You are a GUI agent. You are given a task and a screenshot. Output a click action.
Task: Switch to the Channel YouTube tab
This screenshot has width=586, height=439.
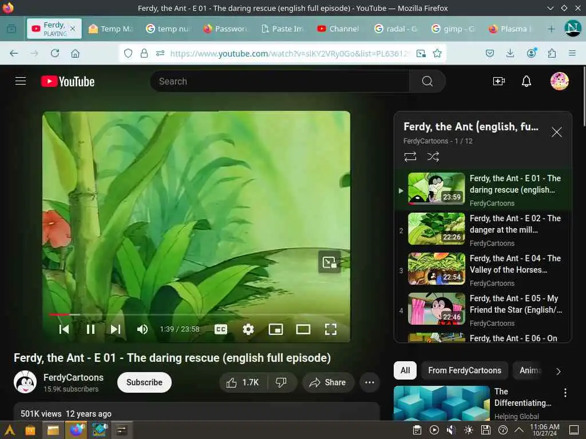click(339, 29)
